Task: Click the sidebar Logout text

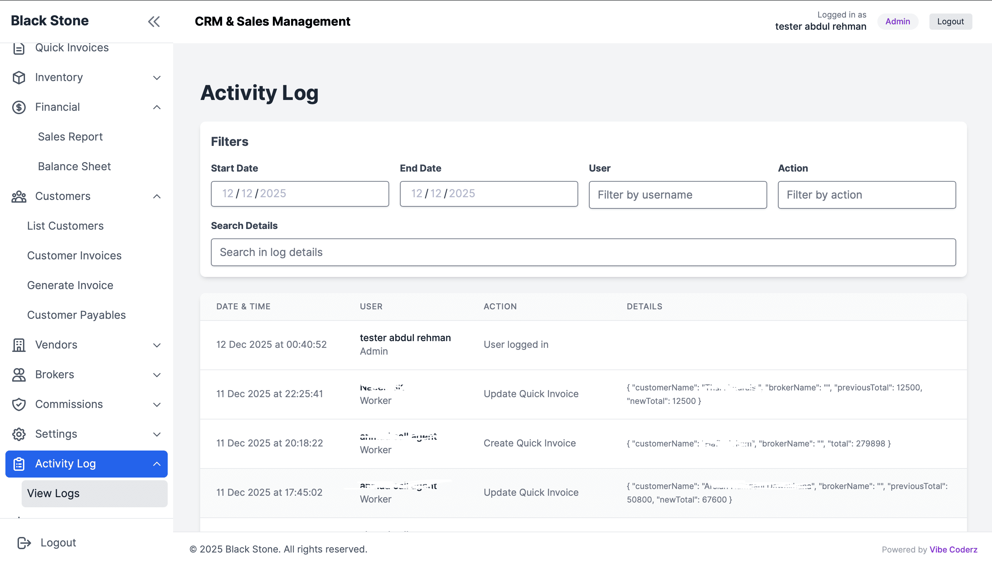Action: tap(58, 543)
